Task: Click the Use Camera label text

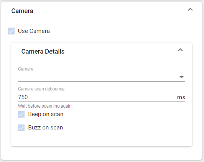Action: 34,31
